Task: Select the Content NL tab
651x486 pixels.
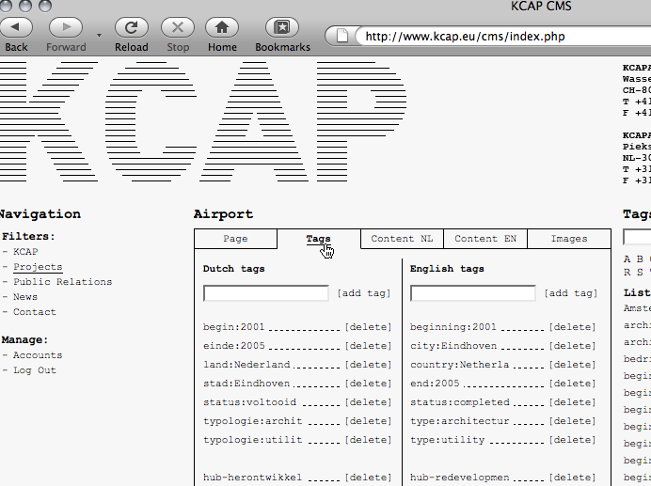Action: pyautogui.click(x=402, y=239)
